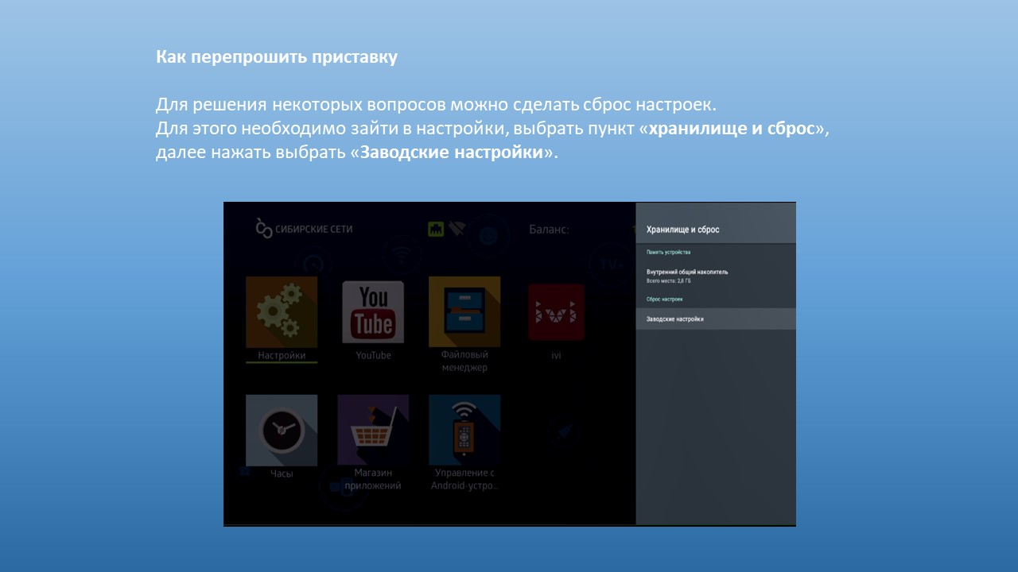Viewport: 1018px width, 572px height.
Task: Click the Часы label text
Action: (282, 473)
